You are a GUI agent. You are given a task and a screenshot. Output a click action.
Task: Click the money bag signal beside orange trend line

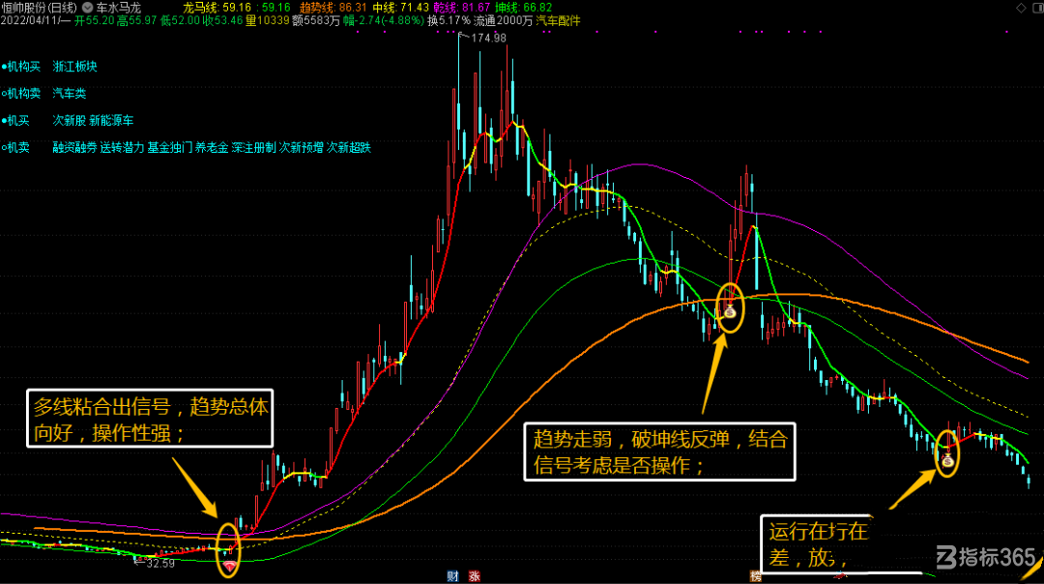730,309
